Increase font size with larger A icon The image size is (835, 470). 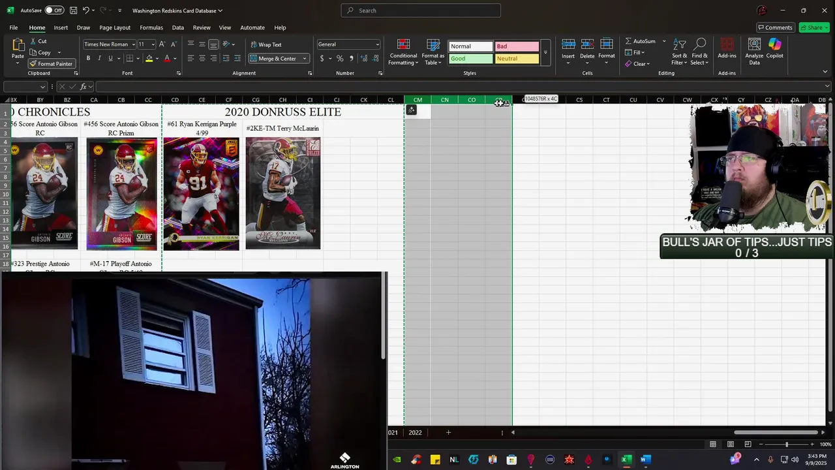[x=162, y=44]
